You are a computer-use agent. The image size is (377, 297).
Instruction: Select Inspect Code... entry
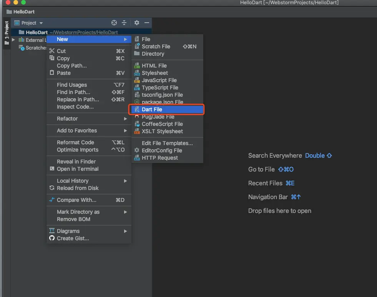tap(89, 107)
